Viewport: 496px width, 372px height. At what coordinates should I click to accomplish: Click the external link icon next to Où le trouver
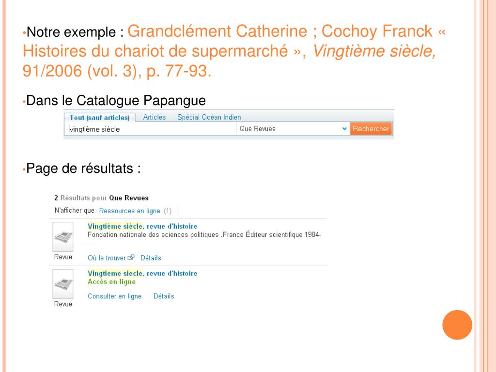[x=131, y=258]
